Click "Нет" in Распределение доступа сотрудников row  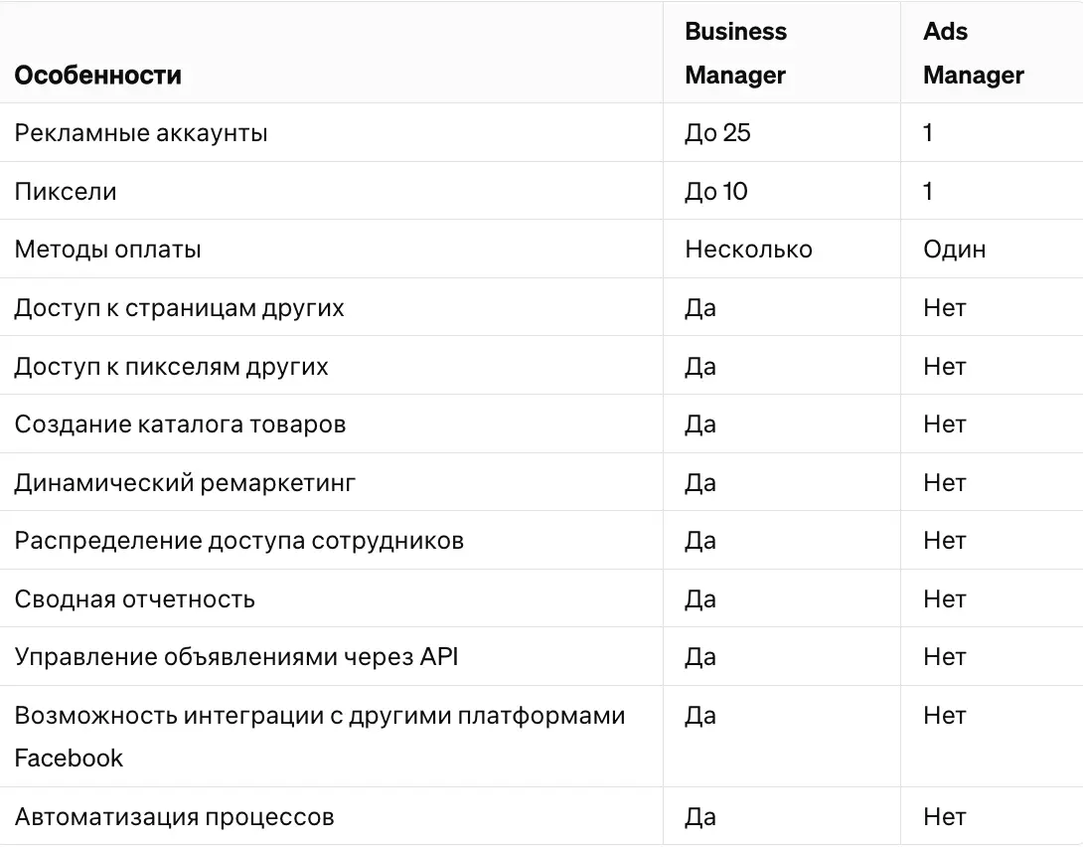coord(944,540)
